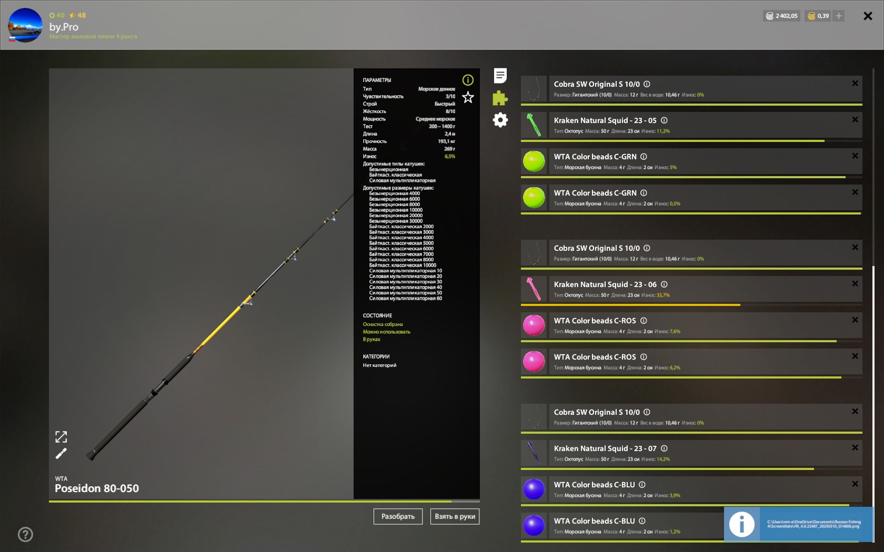Expand rod preview to fullscreen
The width and height of the screenshot is (884, 552).
(61, 437)
